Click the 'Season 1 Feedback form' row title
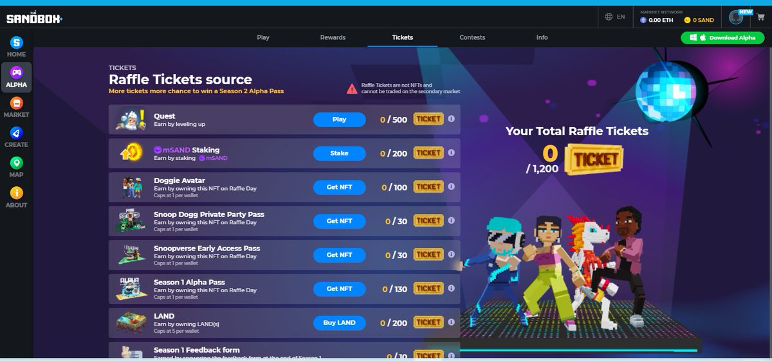 (197, 350)
